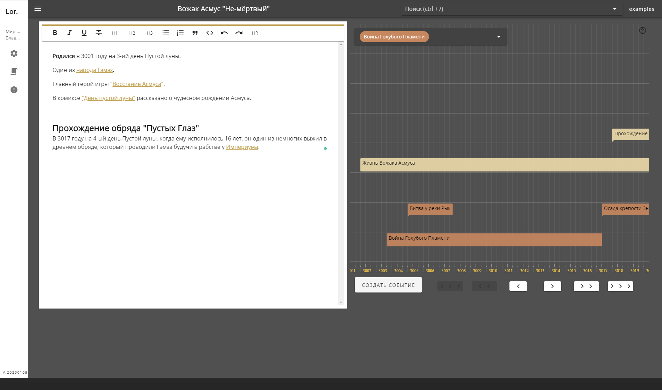This screenshot has height=390, width=662.
Task: Set heading level H3
Action: coord(149,33)
